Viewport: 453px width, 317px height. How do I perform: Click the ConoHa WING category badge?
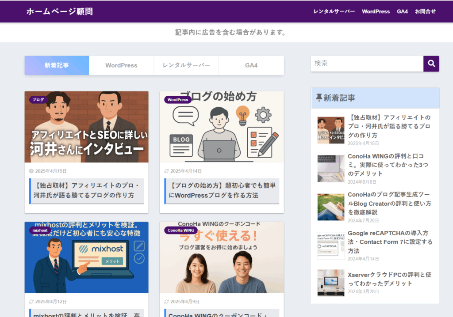point(181,230)
